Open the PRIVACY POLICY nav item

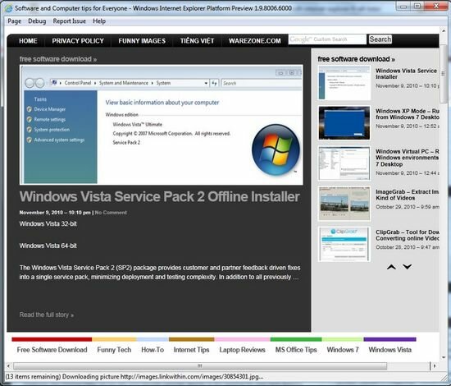(x=78, y=41)
